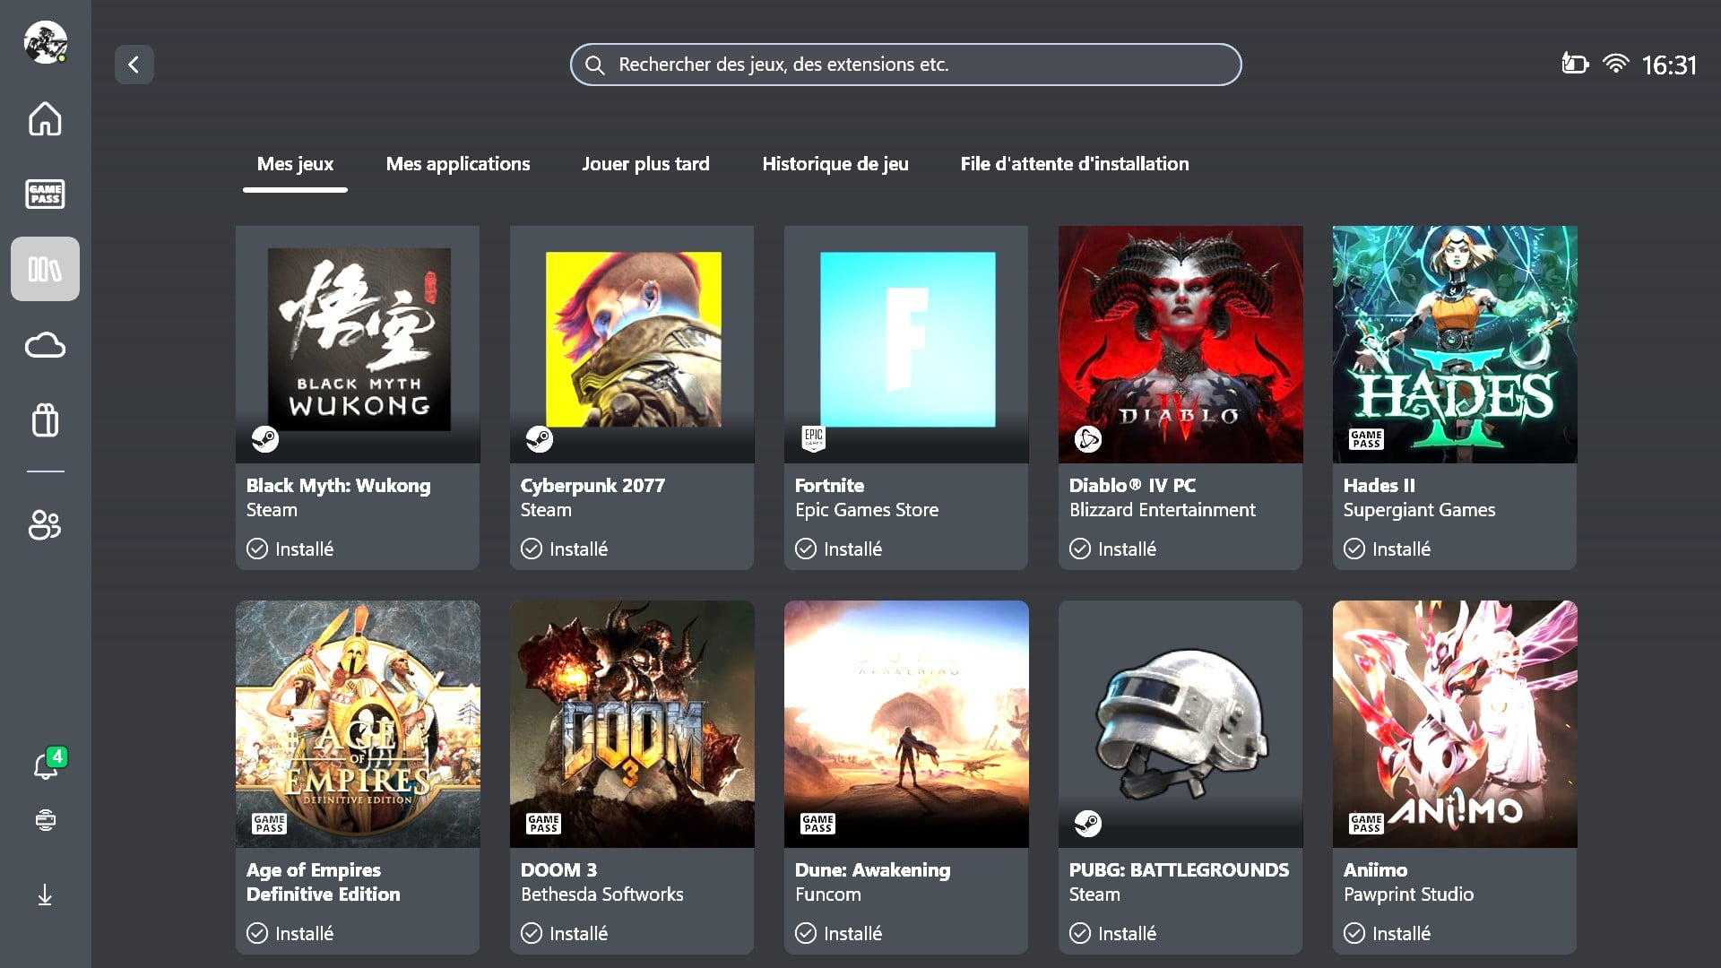Image resolution: width=1721 pixels, height=968 pixels.
Task: Click Pawprint Studio publisher text
Action: click(1408, 895)
